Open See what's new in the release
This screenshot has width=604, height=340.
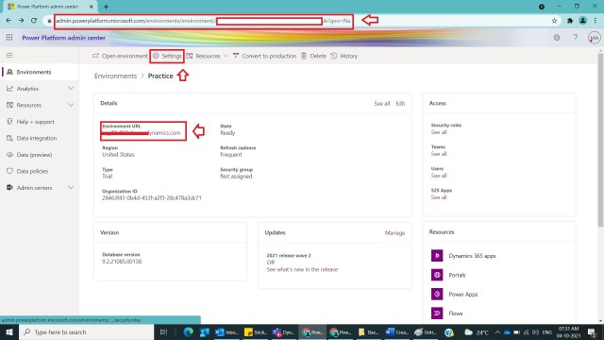(302, 269)
